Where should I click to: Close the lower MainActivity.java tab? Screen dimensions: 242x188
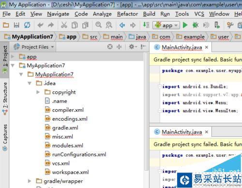point(207,132)
